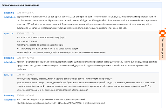Click the Оставить комментарий для продавца header
Viewport: 166px width, 108px height.
(x=20, y=5)
